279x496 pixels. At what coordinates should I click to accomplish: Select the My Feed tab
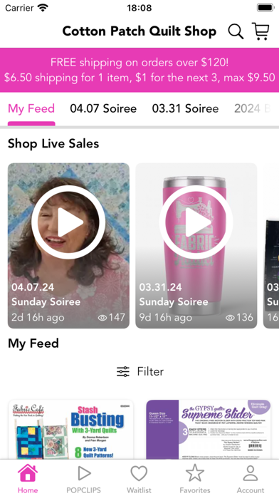coord(31,108)
